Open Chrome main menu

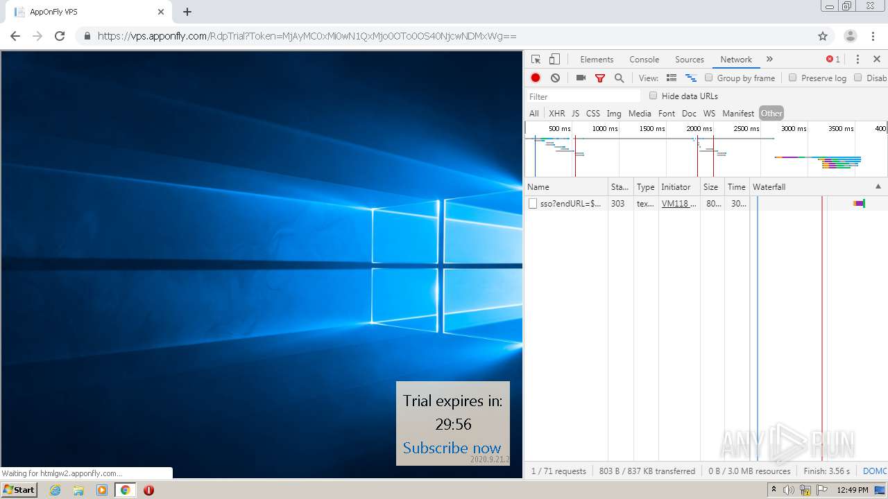(873, 36)
